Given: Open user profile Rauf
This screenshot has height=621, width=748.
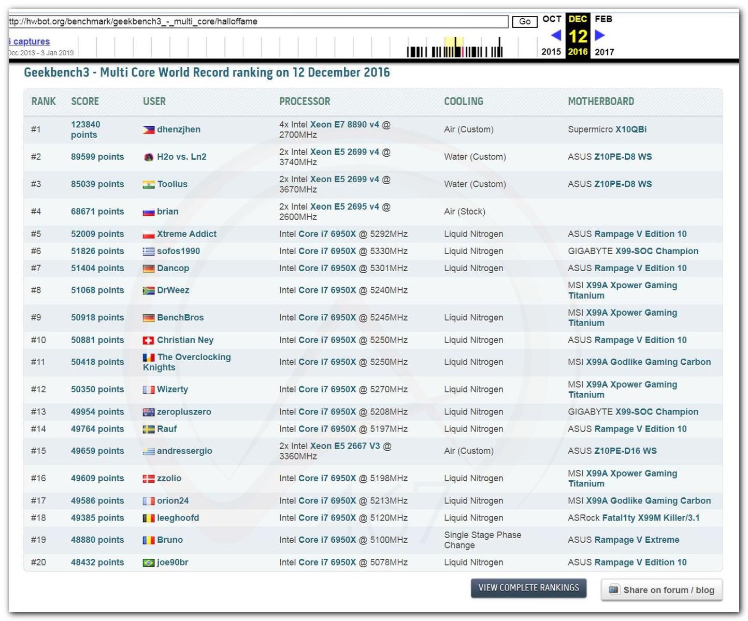Looking at the screenshot, I should point(167,430).
